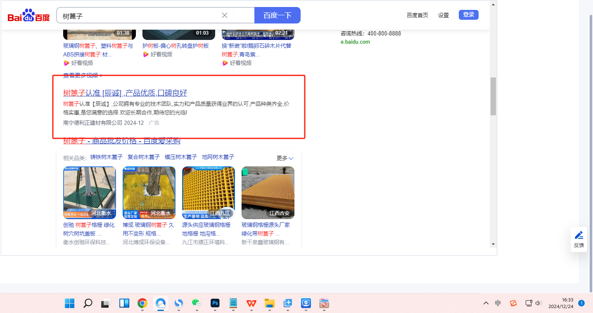Open product link 源头供应玻璃钢格栅 地格栅
Viewport: 593px width, 313px height.
click(206, 229)
